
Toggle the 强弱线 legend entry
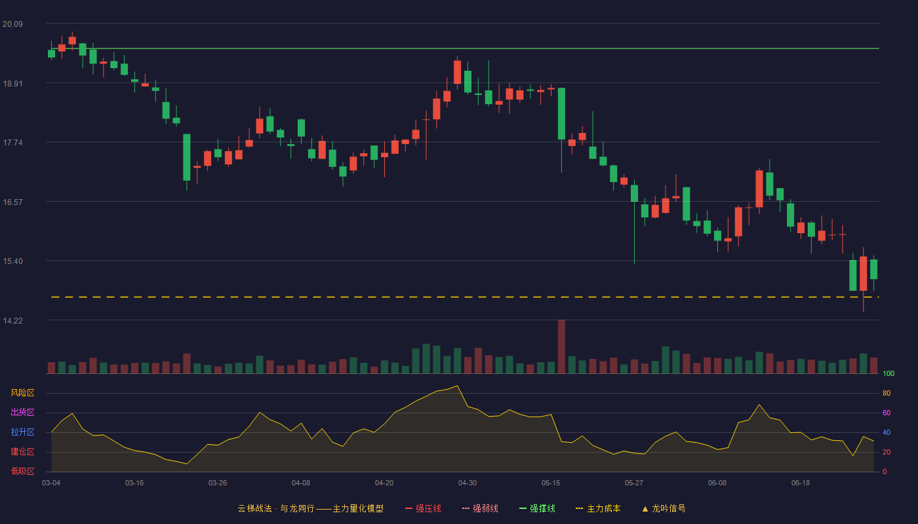(x=480, y=508)
